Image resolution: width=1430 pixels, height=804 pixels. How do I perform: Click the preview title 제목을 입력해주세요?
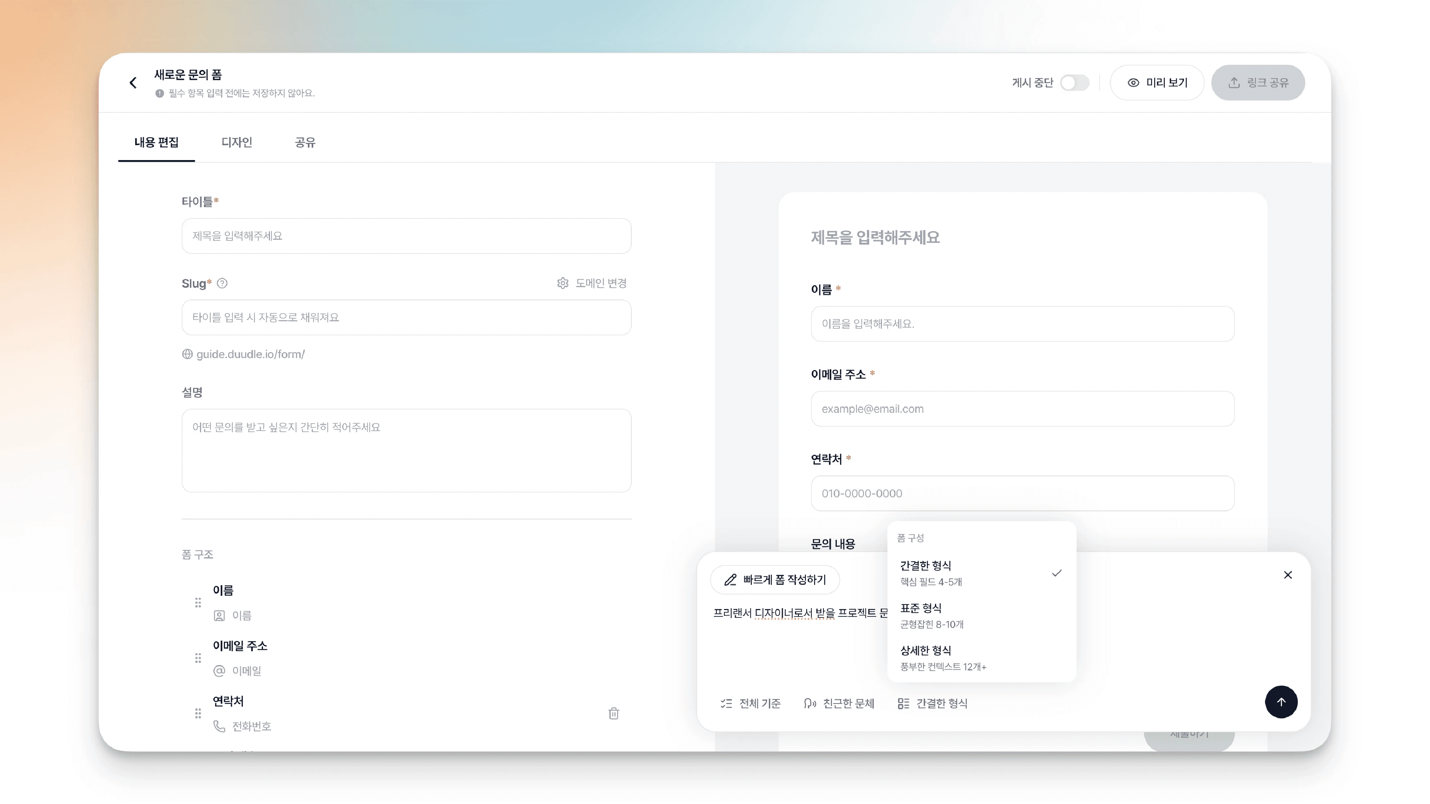(875, 237)
